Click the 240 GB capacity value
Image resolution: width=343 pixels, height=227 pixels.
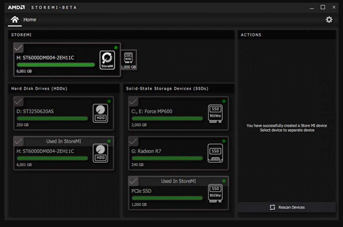[137, 165]
